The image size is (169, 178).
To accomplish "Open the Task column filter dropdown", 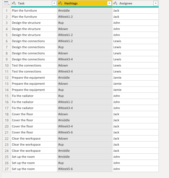I will (x=54, y=3).
